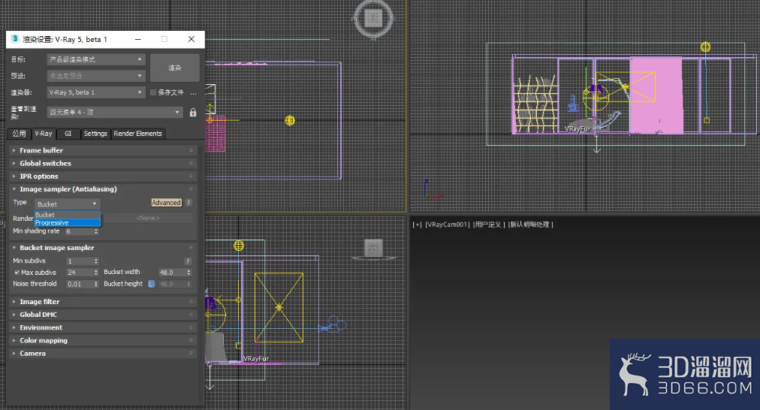The height and width of the screenshot is (410, 760).
Task: Click the lock icon next to the view dropdown
Action: pos(193,113)
